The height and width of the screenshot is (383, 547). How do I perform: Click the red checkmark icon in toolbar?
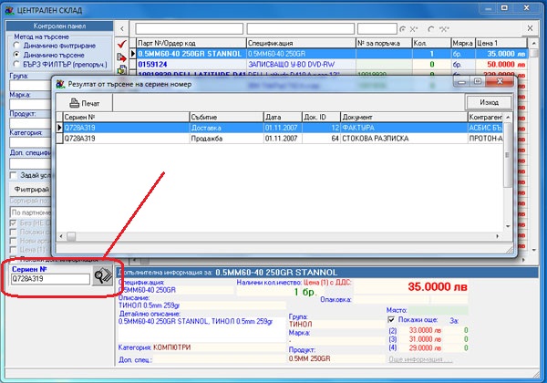tap(122, 42)
